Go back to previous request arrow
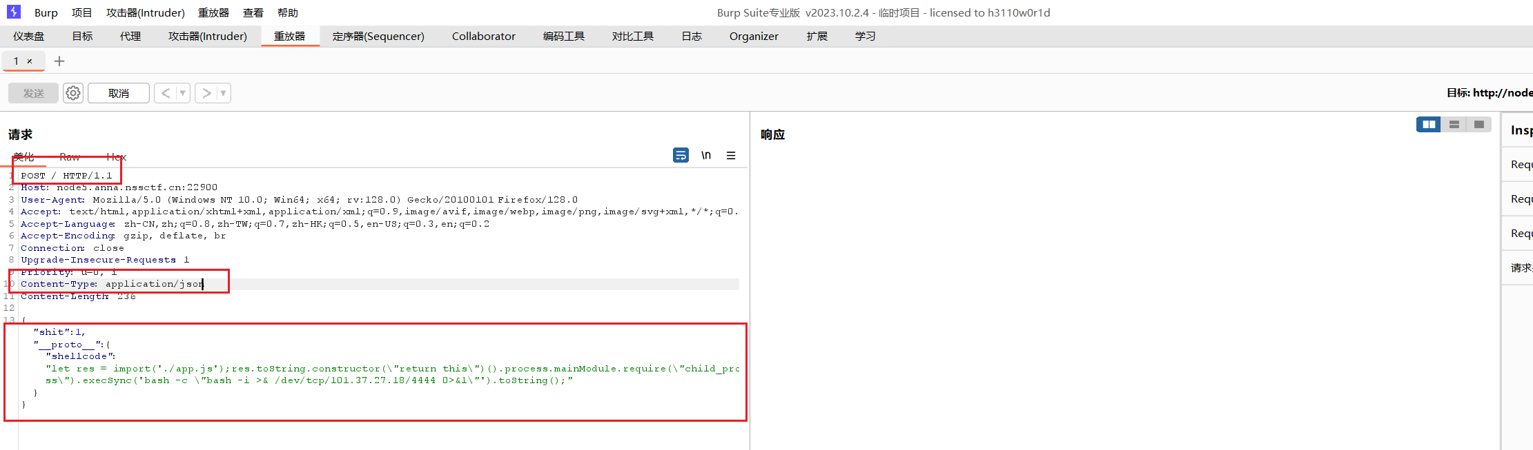Screen dimensions: 1533x450 (166, 93)
